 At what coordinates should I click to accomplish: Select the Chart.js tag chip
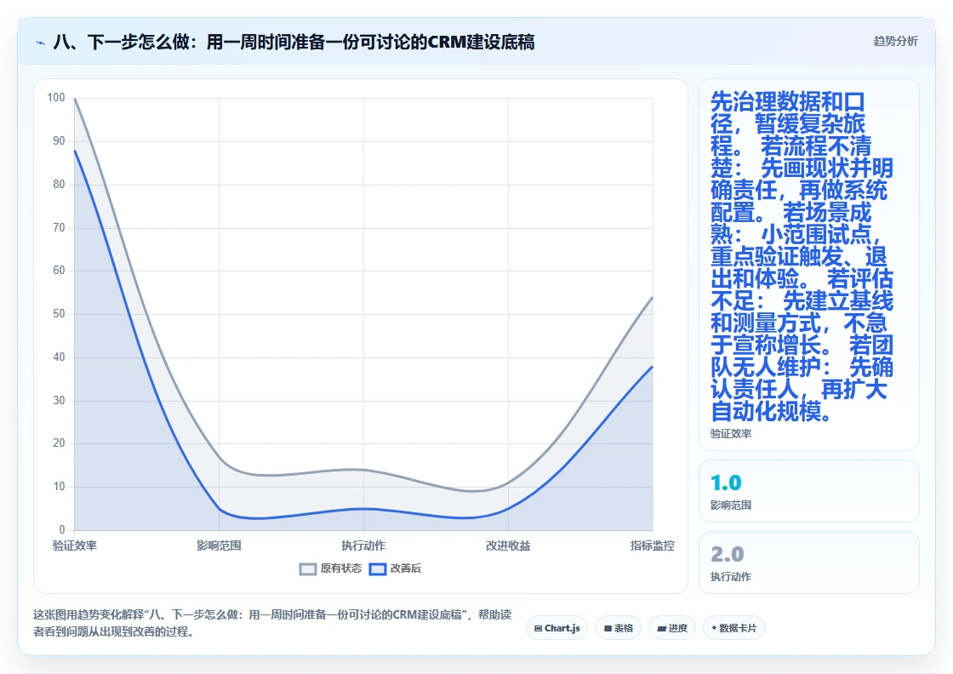(556, 628)
